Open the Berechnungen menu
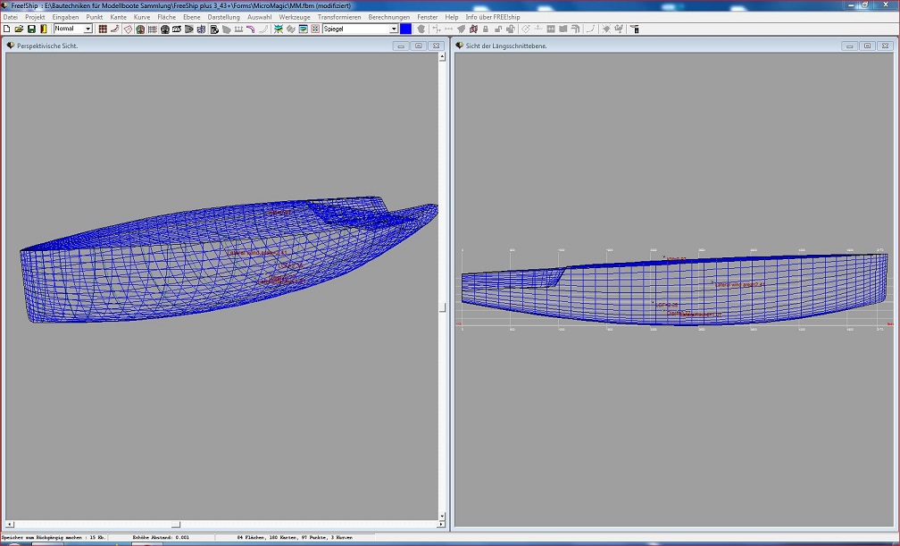 click(388, 17)
